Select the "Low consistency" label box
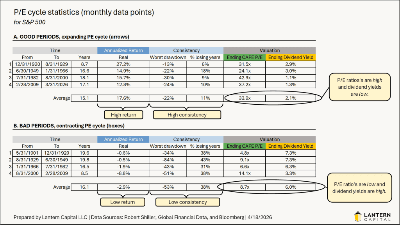 click(x=187, y=202)
